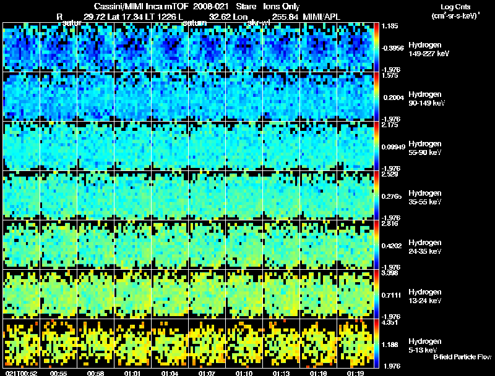Image resolution: width=495 pixels, height=376 pixels.
Task: Select the 24-35 keV image panel at 01:01
Action: click(132, 245)
